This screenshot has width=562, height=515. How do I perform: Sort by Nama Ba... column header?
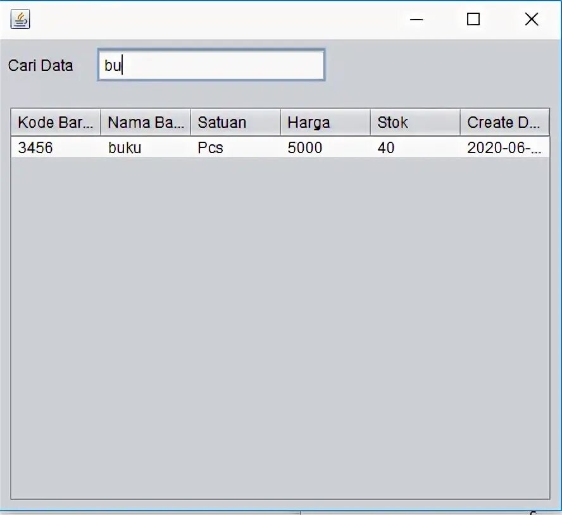point(146,122)
